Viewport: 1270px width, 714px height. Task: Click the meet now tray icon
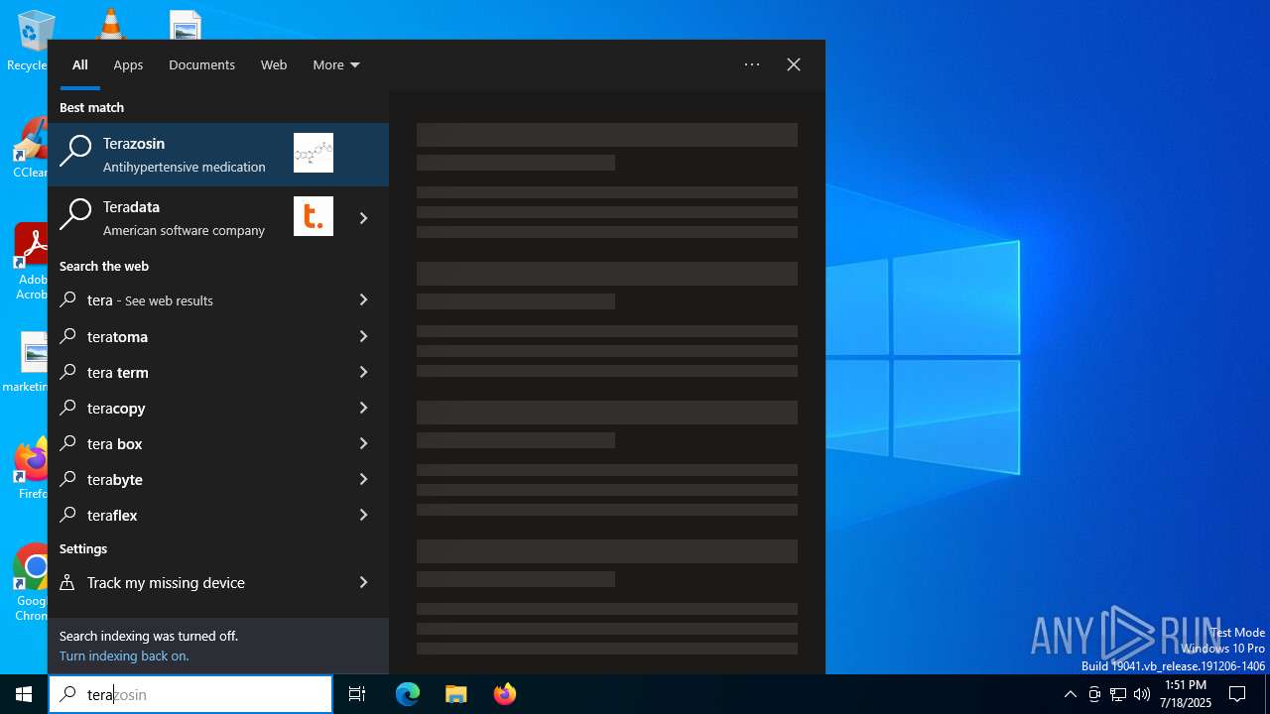point(1094,694)
